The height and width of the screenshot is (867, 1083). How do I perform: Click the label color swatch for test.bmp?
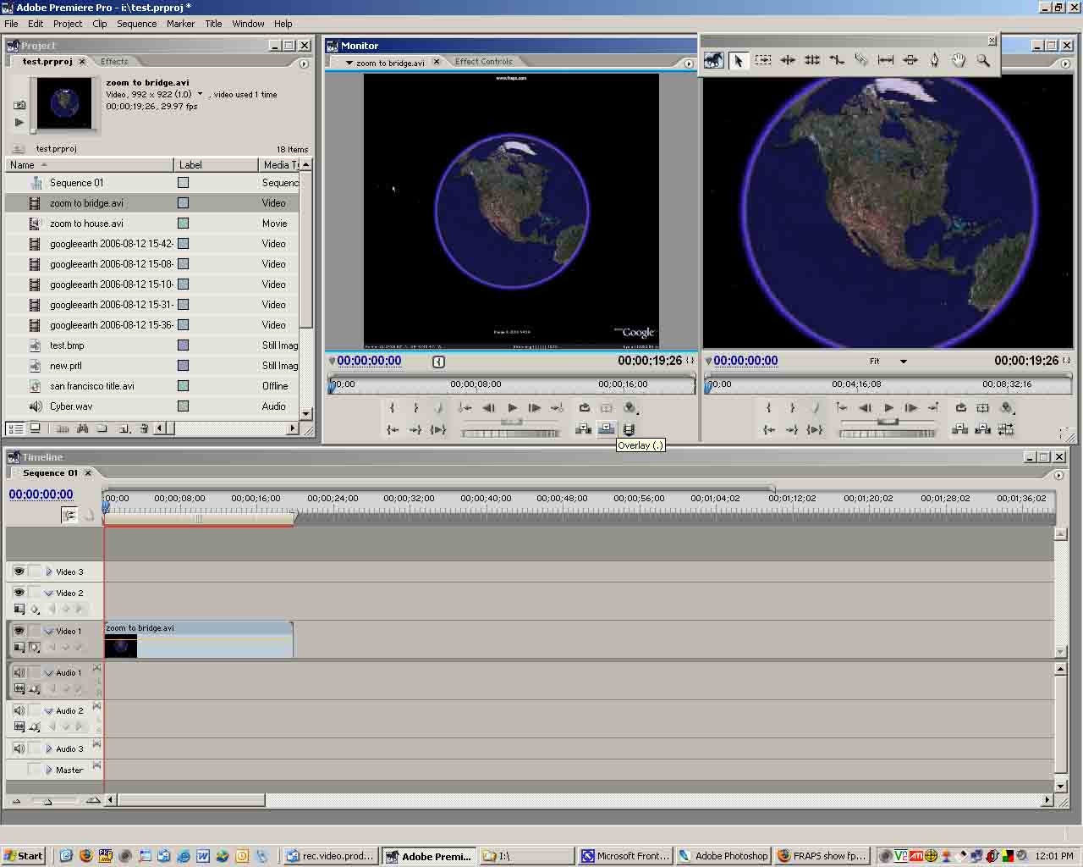click(x=183, y=345)
